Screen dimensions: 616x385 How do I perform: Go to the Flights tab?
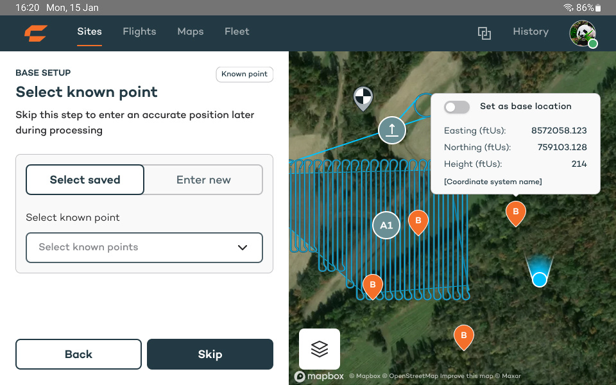[139, 31]
